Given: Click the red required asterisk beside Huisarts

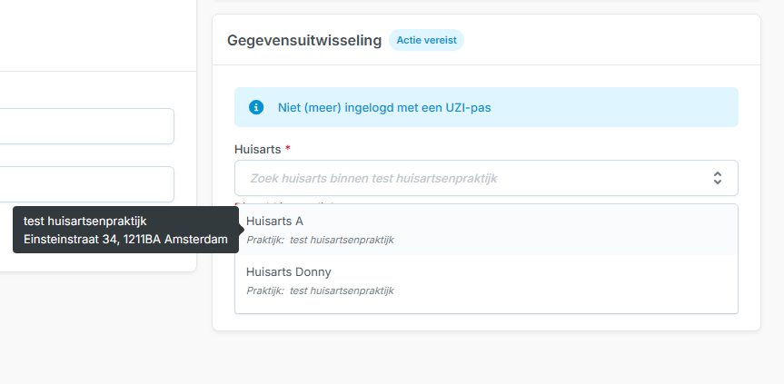Looking at the screenshot, I should pos(288,149).
